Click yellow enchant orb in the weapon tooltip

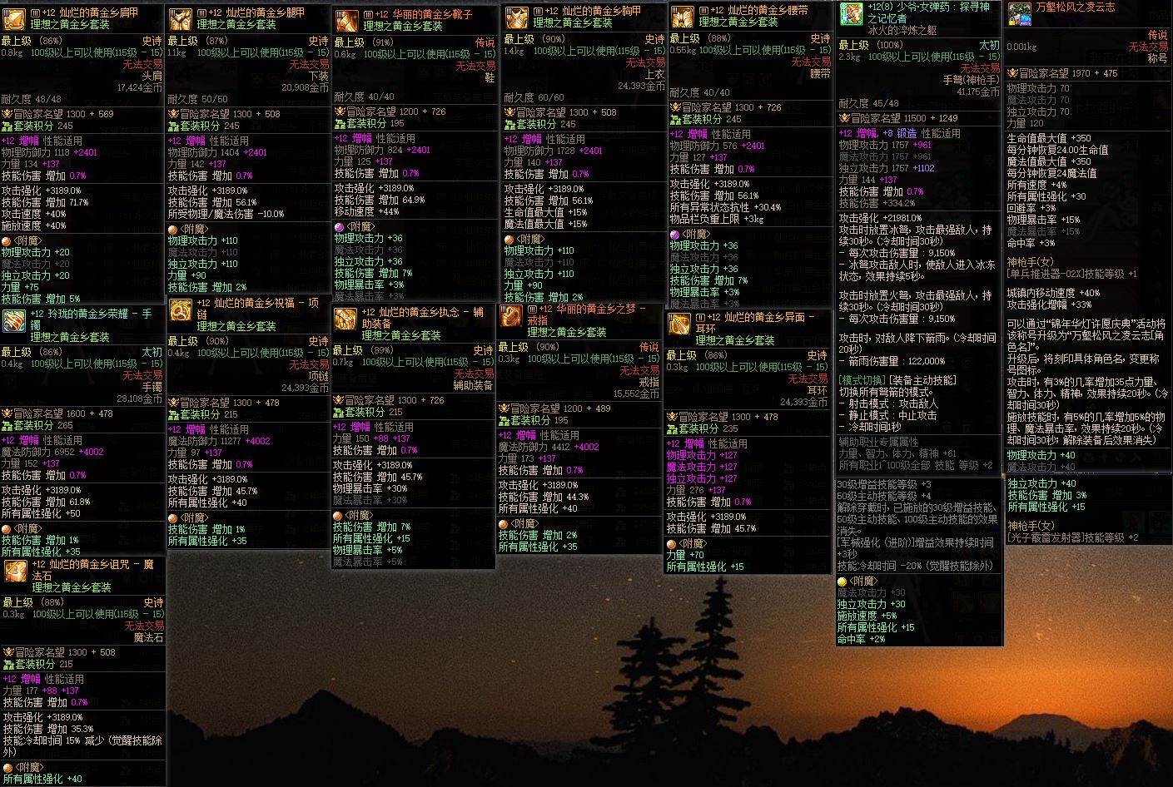(842, 582)
